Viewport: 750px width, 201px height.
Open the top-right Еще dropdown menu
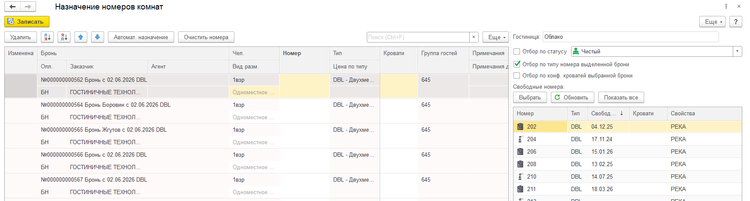pyautogui.click(x=713, y=22)
